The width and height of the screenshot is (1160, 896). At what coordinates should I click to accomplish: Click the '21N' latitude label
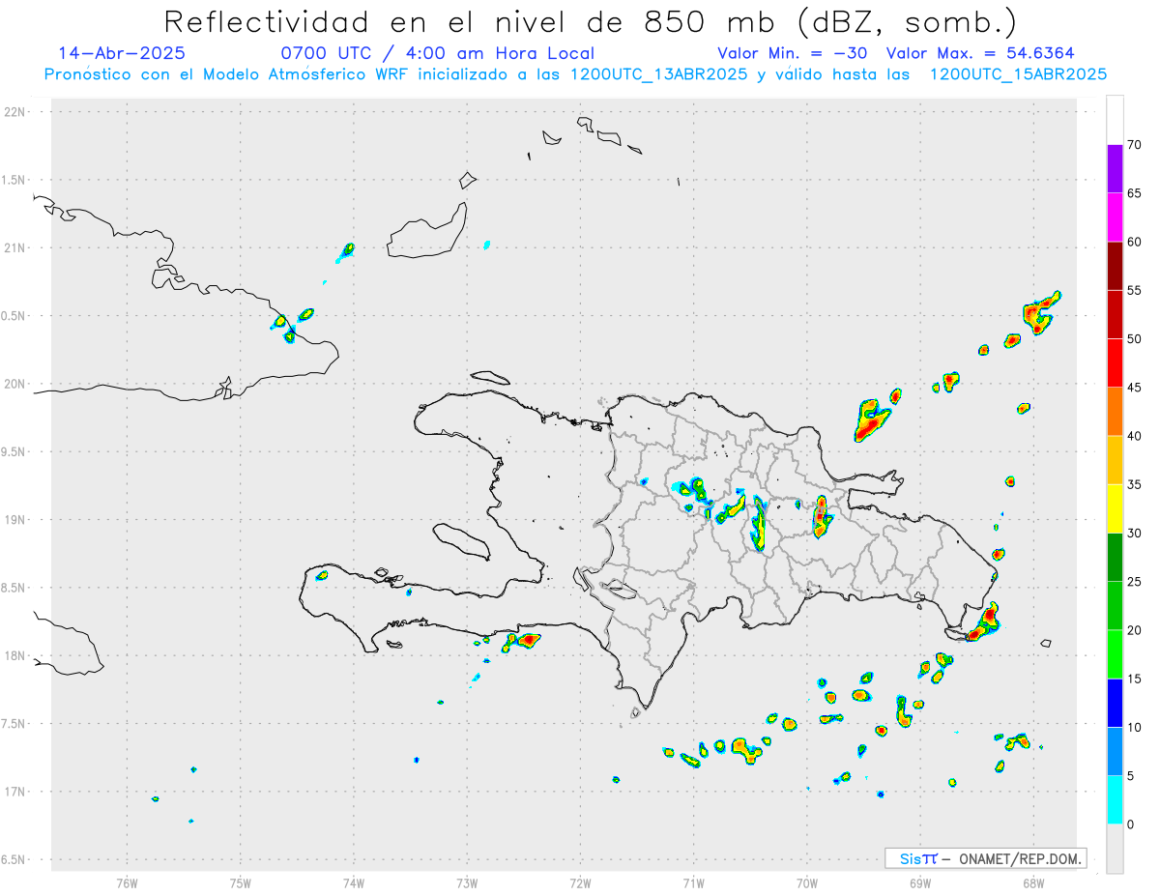click(16, 248)
